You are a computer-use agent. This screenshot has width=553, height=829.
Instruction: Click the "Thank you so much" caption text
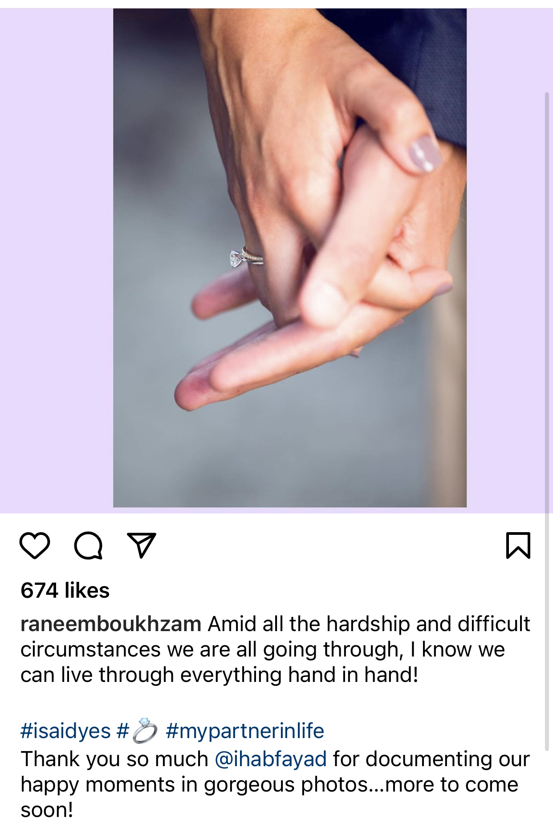114,759
